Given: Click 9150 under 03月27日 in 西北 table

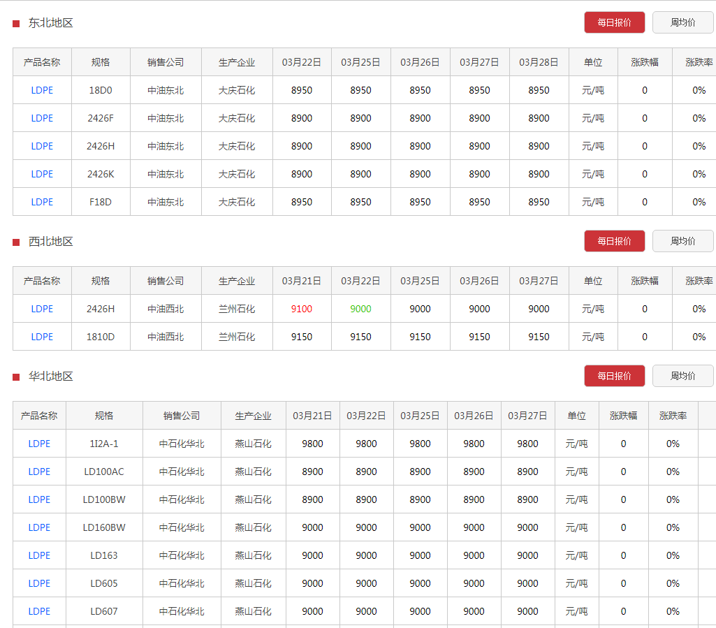Looking at the screenshot, I should (x=539, y=337).
